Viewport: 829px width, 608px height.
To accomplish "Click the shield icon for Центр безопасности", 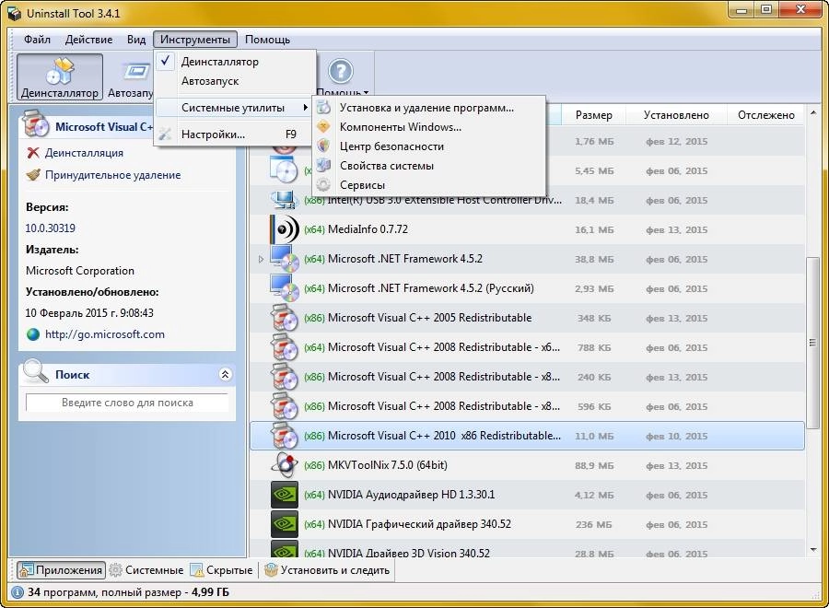I will 323,146.
